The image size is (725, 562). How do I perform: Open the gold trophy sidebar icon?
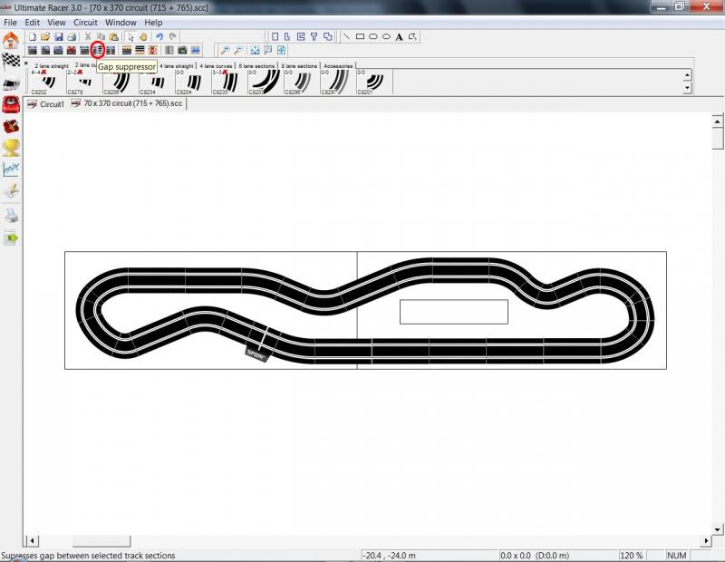pos(11,148)
